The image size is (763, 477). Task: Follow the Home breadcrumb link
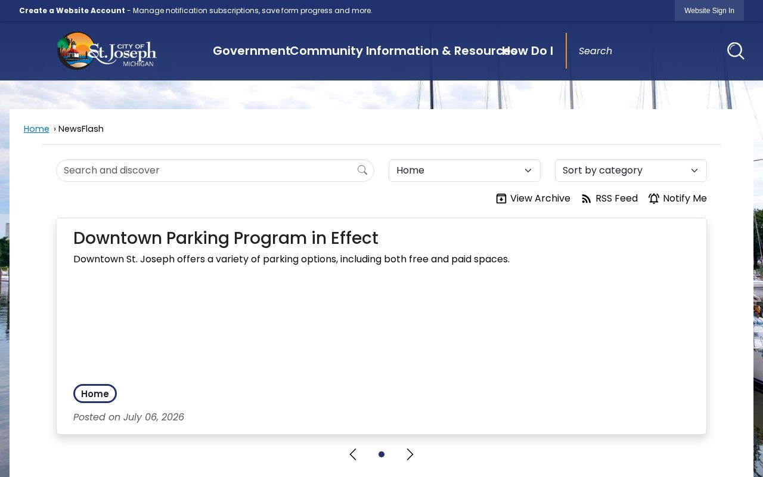[x=36, y=129]
